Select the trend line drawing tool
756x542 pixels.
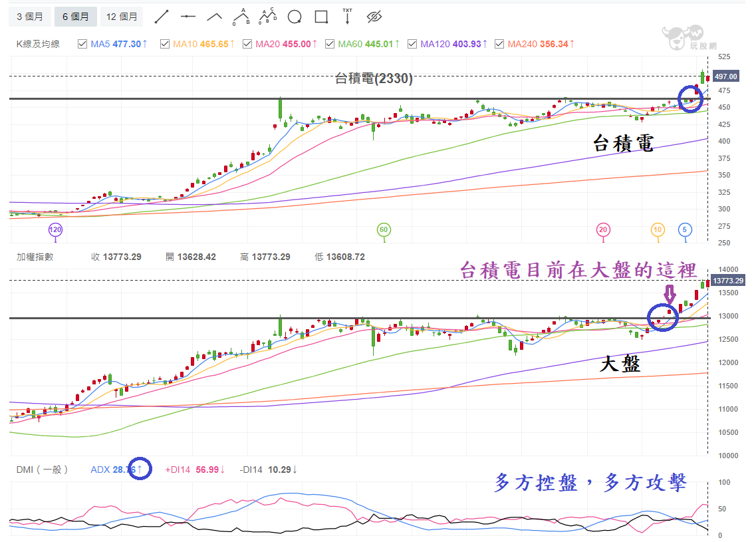tap(162, 17)
